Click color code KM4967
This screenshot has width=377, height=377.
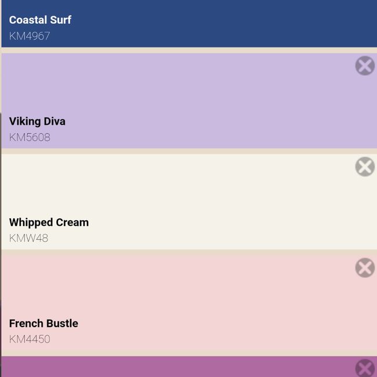(x=30, y=36)
